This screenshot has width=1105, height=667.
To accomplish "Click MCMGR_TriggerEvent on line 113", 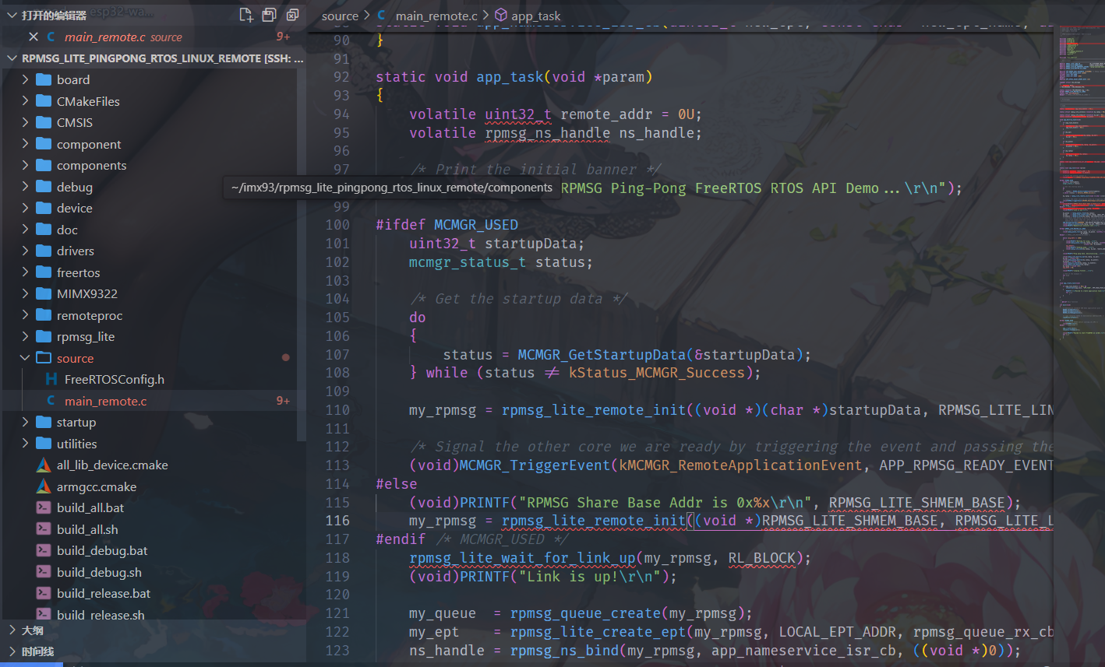I will [x=535, y=465].
